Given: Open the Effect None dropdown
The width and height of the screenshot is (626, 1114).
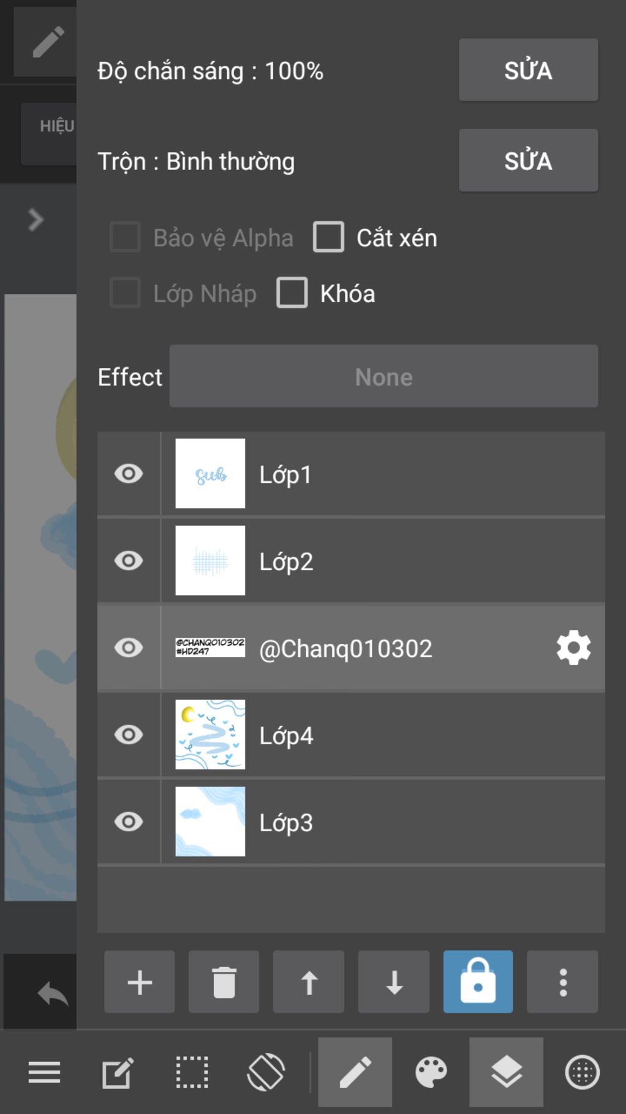Looking at the screenshot, I should tap(384, 376).
